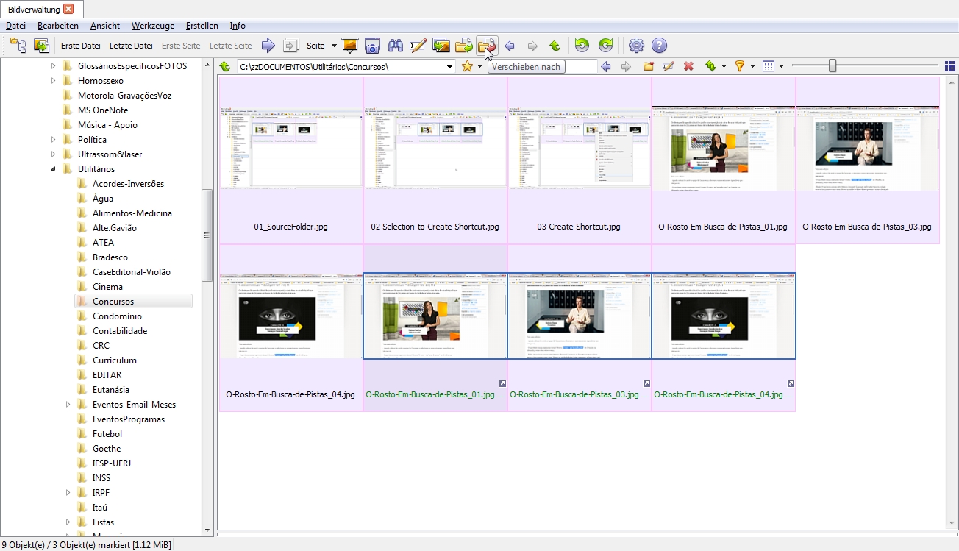Click the thumbnail size slider handle
Viewport: 959px width, 551px height.
coord(832,66)
